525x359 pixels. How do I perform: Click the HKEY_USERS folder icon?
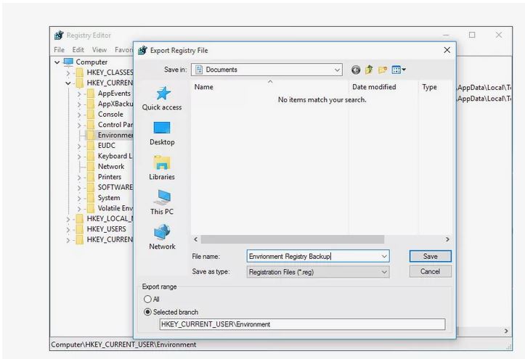79,229
